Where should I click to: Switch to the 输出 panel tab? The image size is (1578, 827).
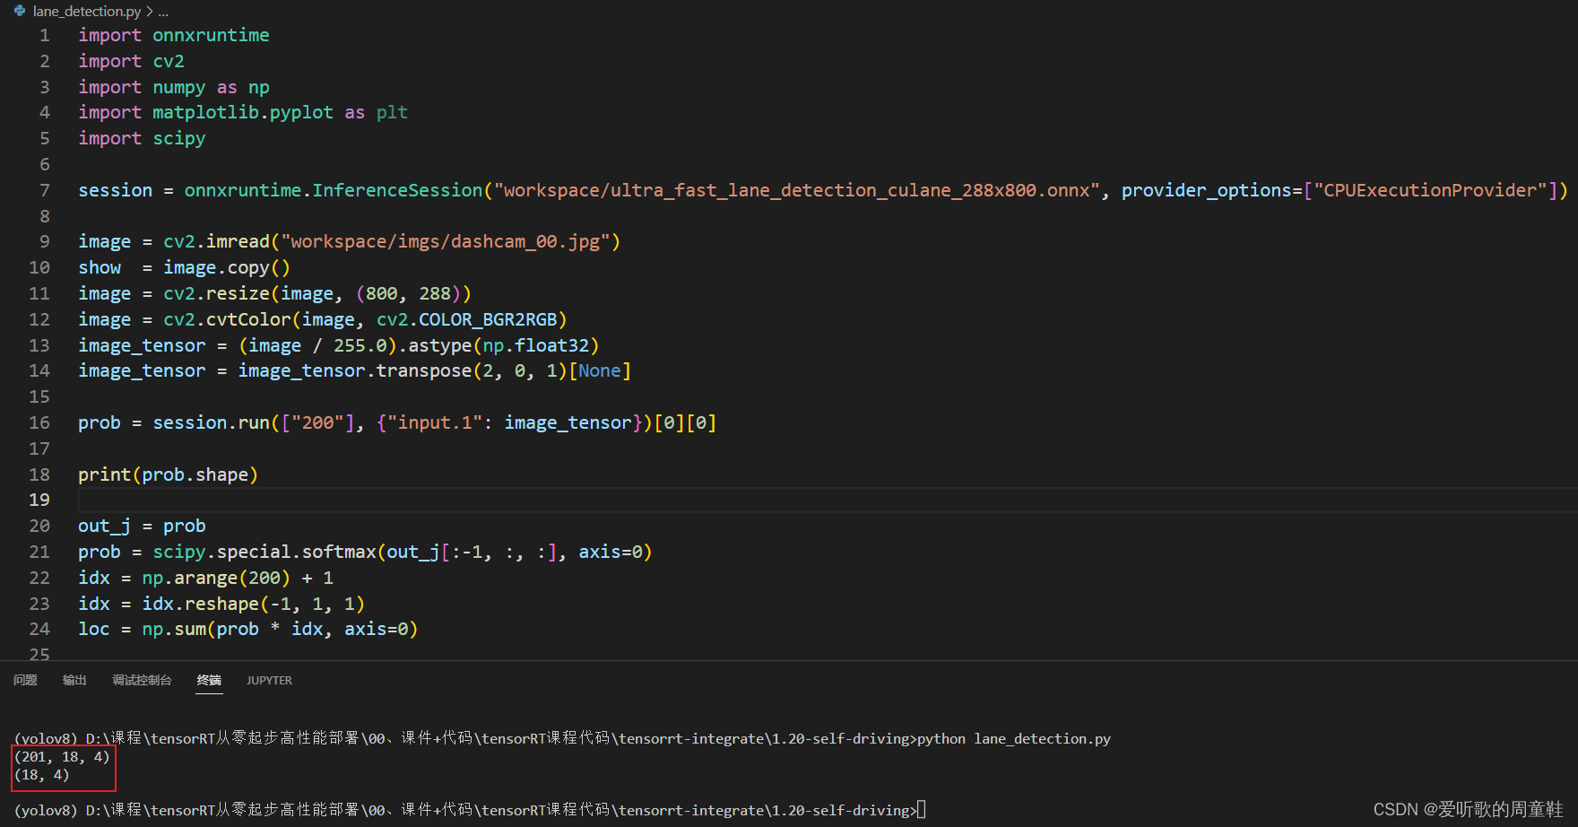tap(74, 680)
